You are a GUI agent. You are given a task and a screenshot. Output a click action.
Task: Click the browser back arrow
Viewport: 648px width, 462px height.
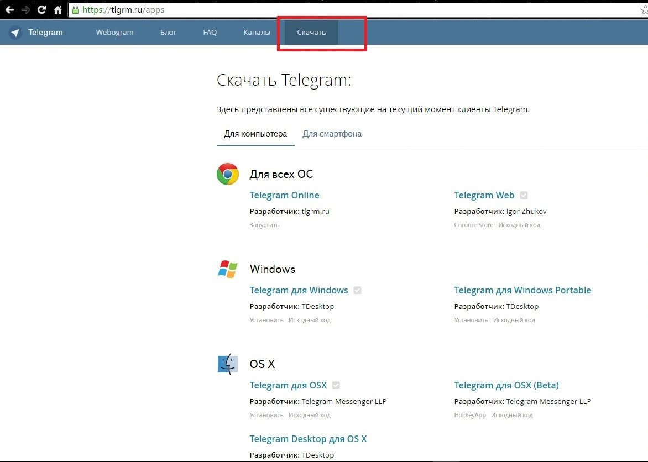(x=9, y=9)
